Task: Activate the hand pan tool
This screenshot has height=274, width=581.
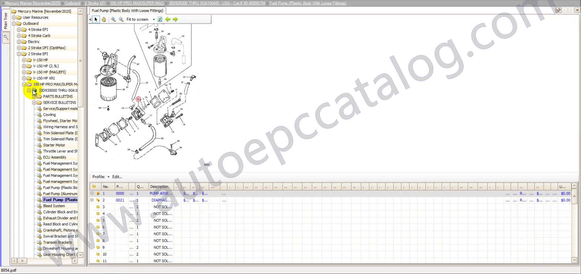Action: [104, 19]
